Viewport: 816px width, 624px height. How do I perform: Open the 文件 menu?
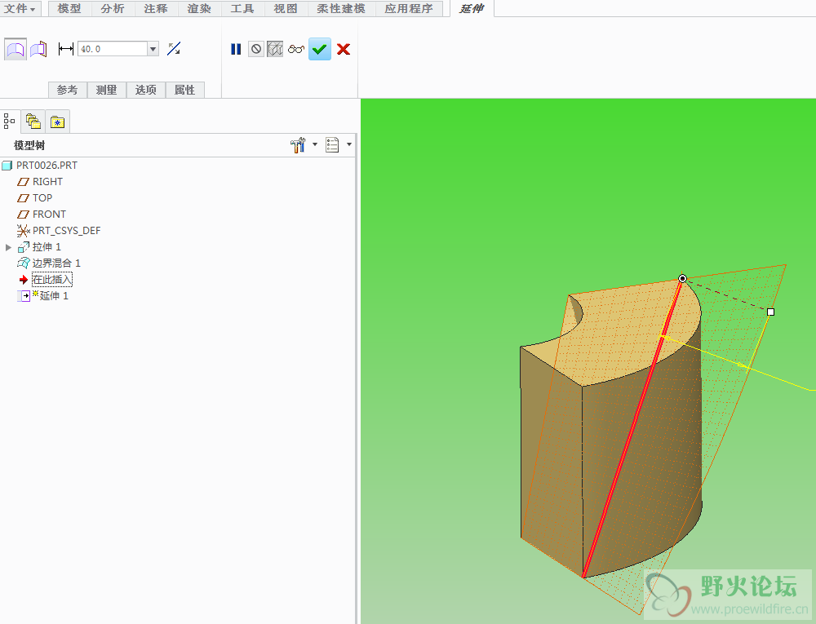point(20,8)
